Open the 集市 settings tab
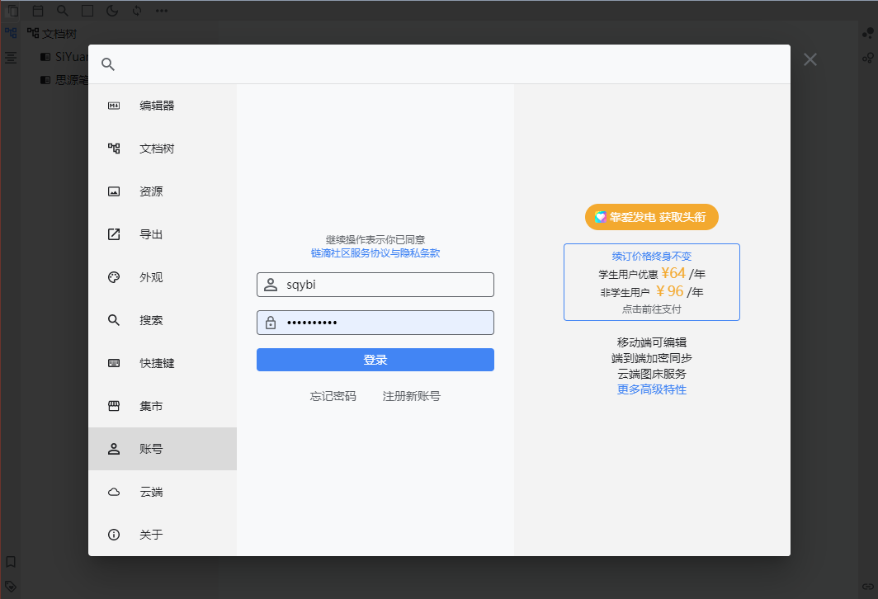This screenshot has height=599, width=878. coord(163,406)
